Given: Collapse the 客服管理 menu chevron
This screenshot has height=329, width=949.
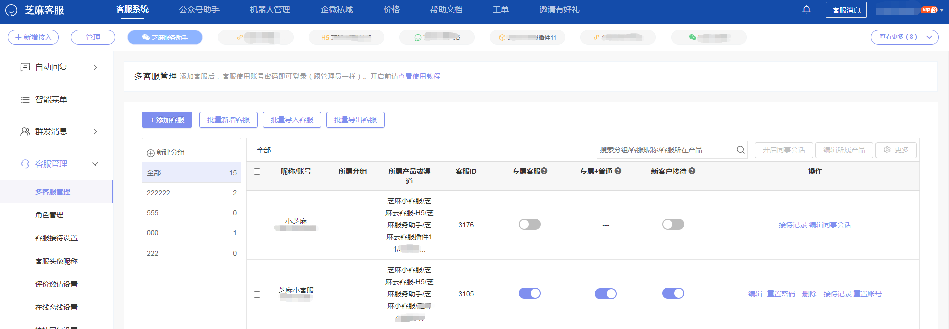Looking at the screenshot, I should 95,164.
